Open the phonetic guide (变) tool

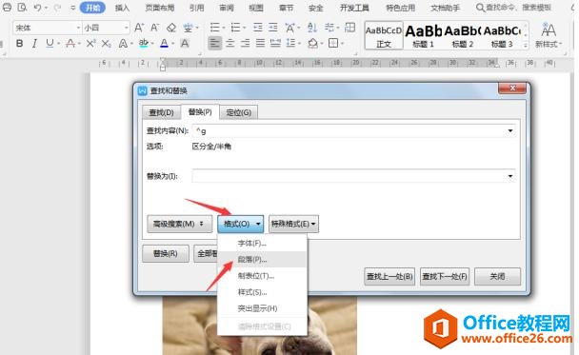point(188,28)
